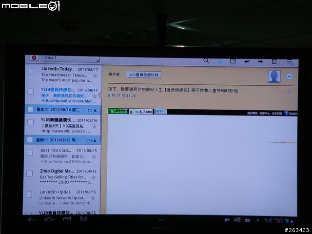Open the 4pmail.ylib.com link email row
This screenshot has height=234, width=312.
[x=63, y=95]
